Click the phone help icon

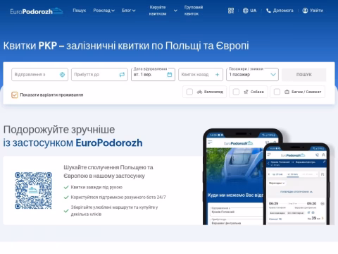click(268, 11)
